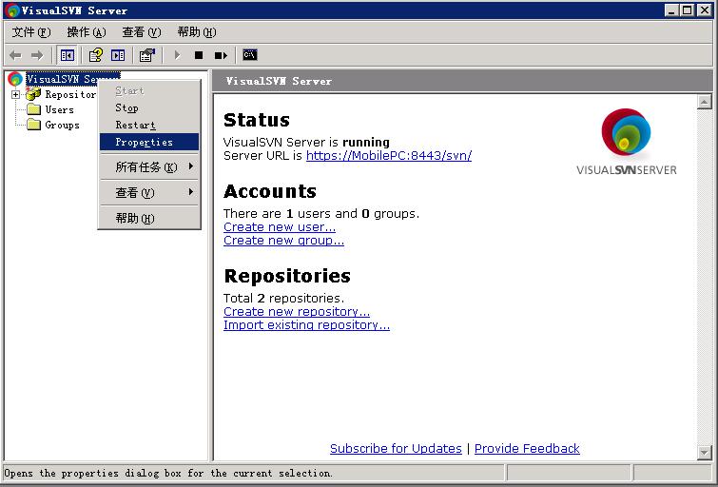Close the VisualSVN Server window

(705, 10)
